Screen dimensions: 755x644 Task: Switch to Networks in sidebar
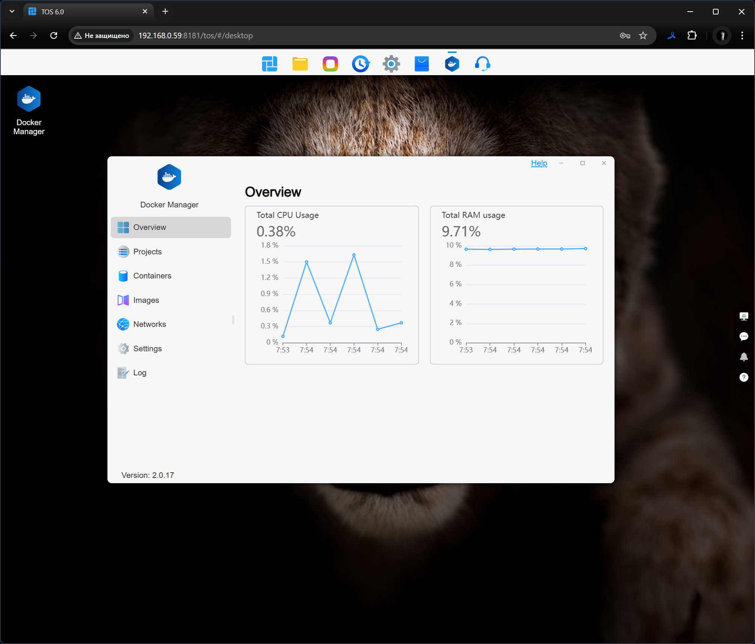[149, 324]
